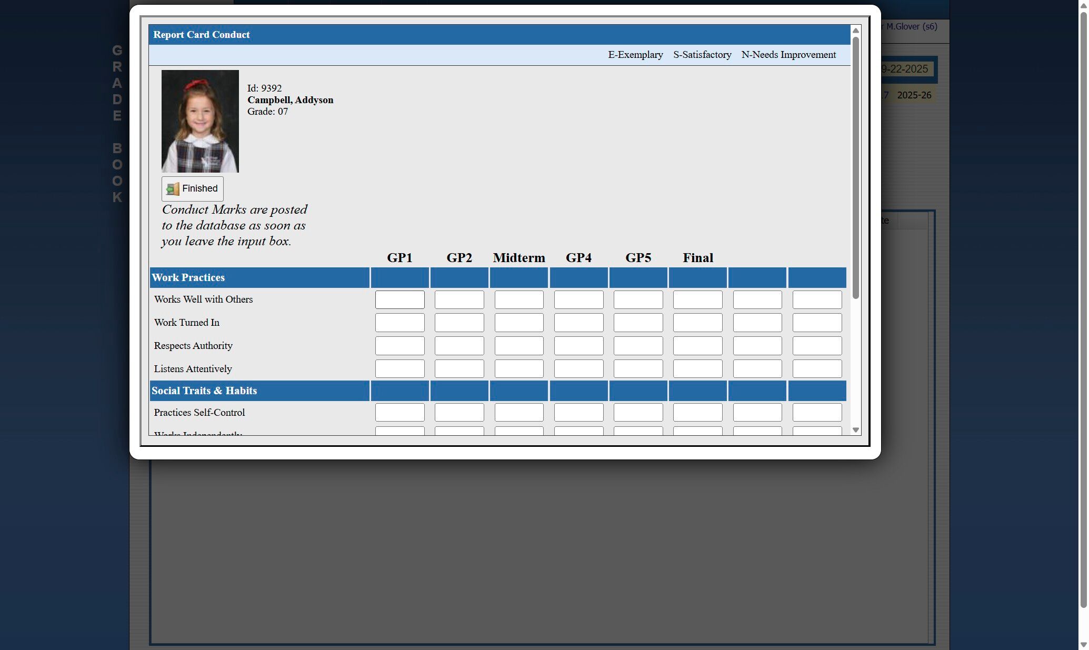
Task: Click the conduct dialog scrollbar thumb
Action: click(x=855, y=167)
